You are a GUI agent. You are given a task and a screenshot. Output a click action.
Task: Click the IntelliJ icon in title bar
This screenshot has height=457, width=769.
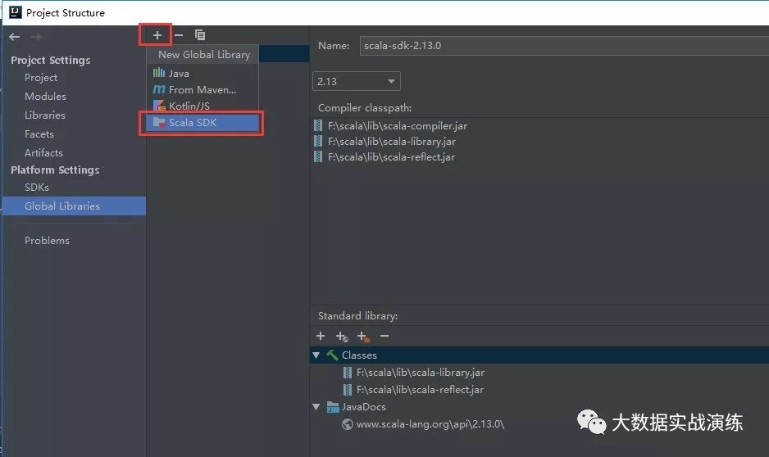pyautogui.click(x=16, y=12)
